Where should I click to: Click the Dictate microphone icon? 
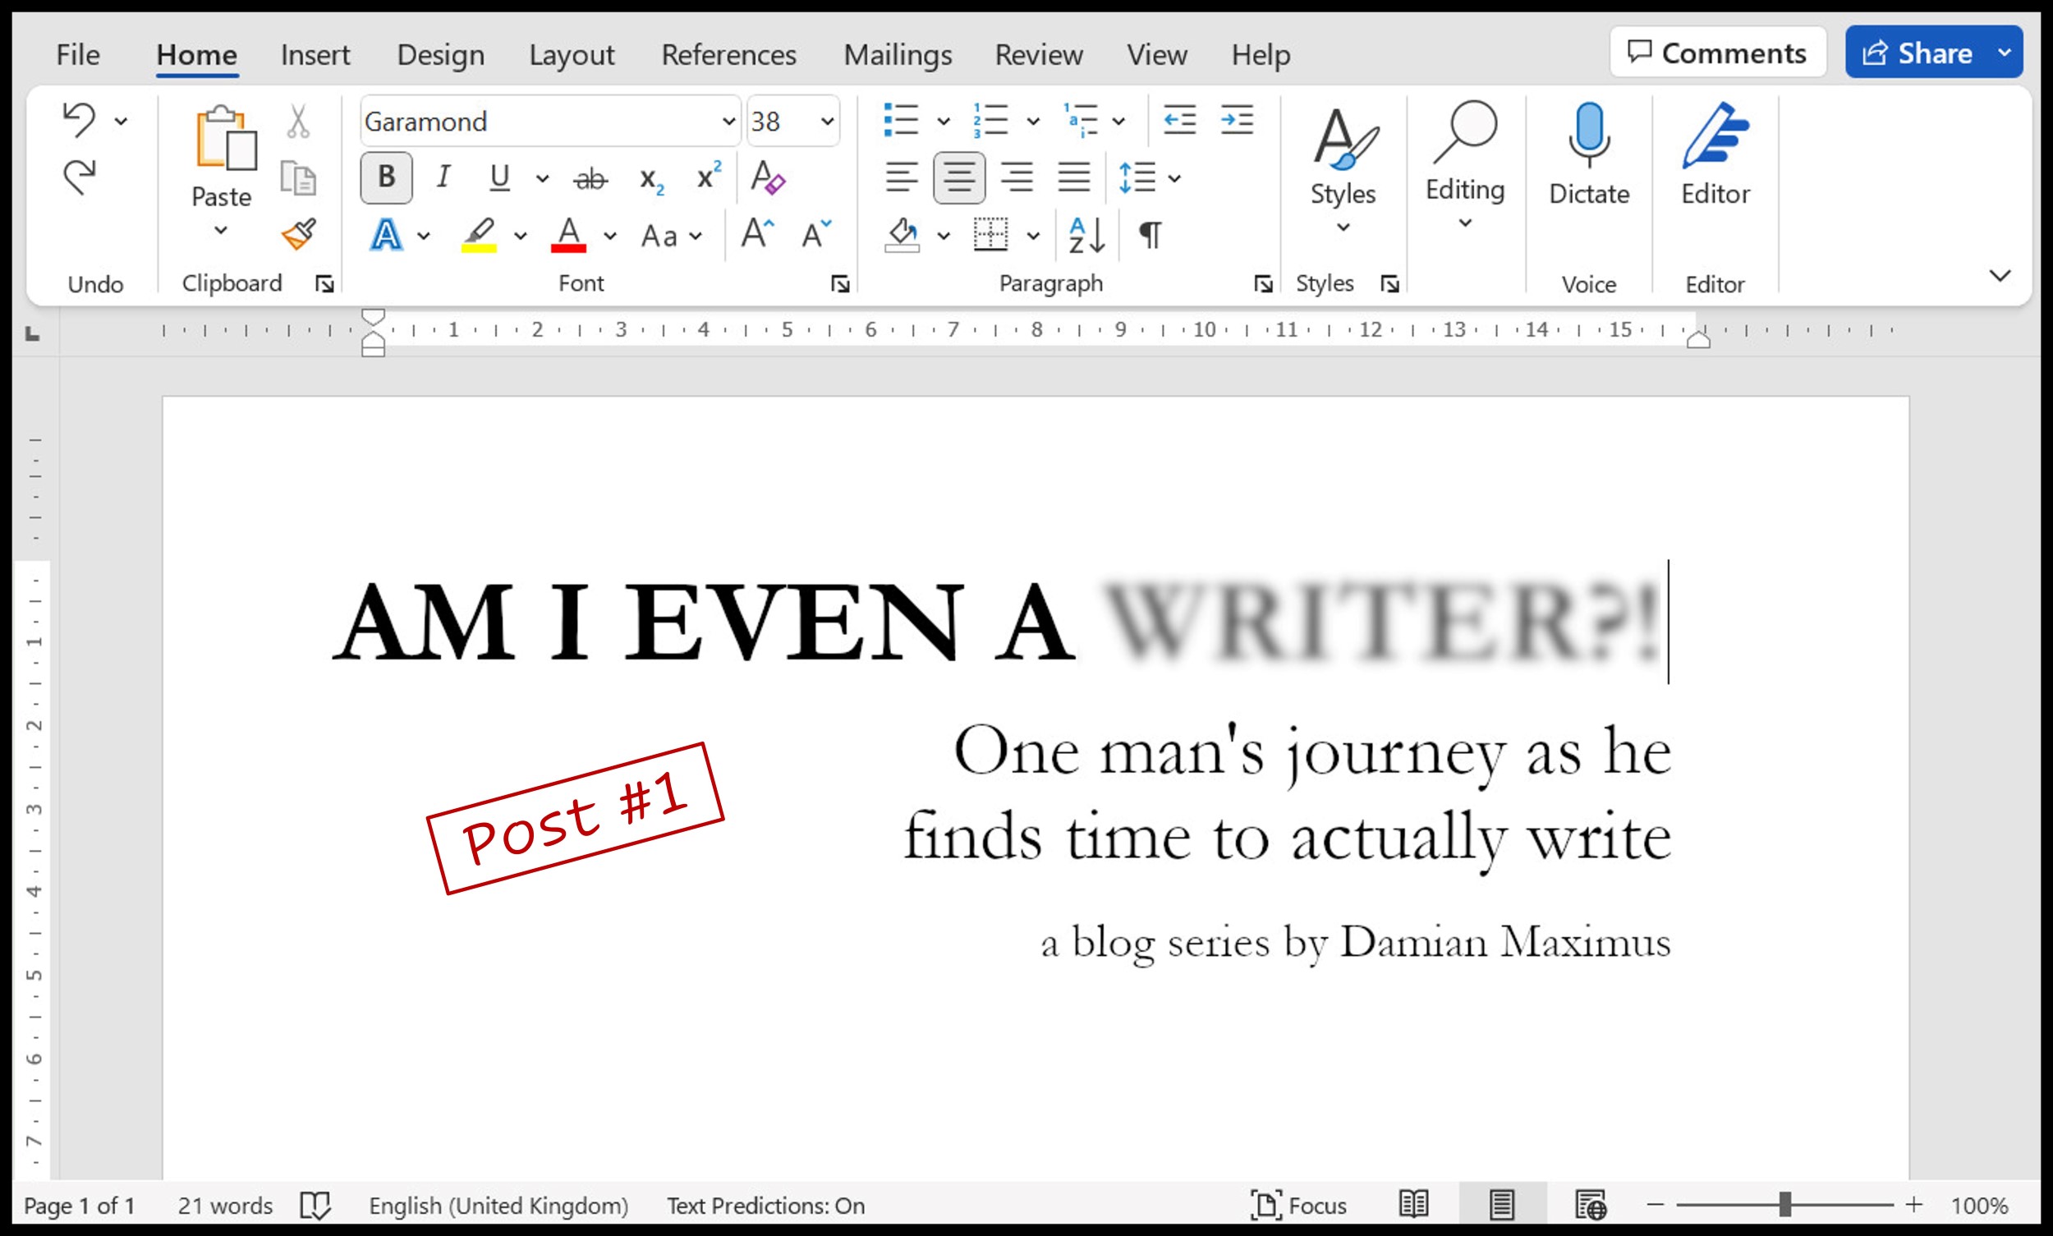click(1588, 133)
